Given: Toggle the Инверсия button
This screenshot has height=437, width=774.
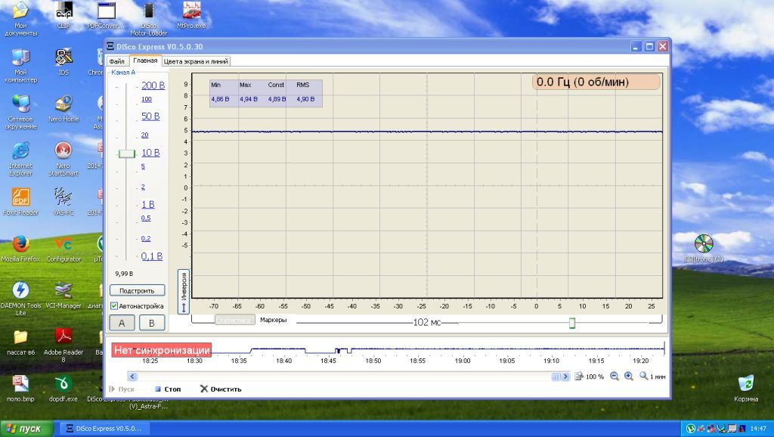Looking at the screenshot, I should 184,292.
